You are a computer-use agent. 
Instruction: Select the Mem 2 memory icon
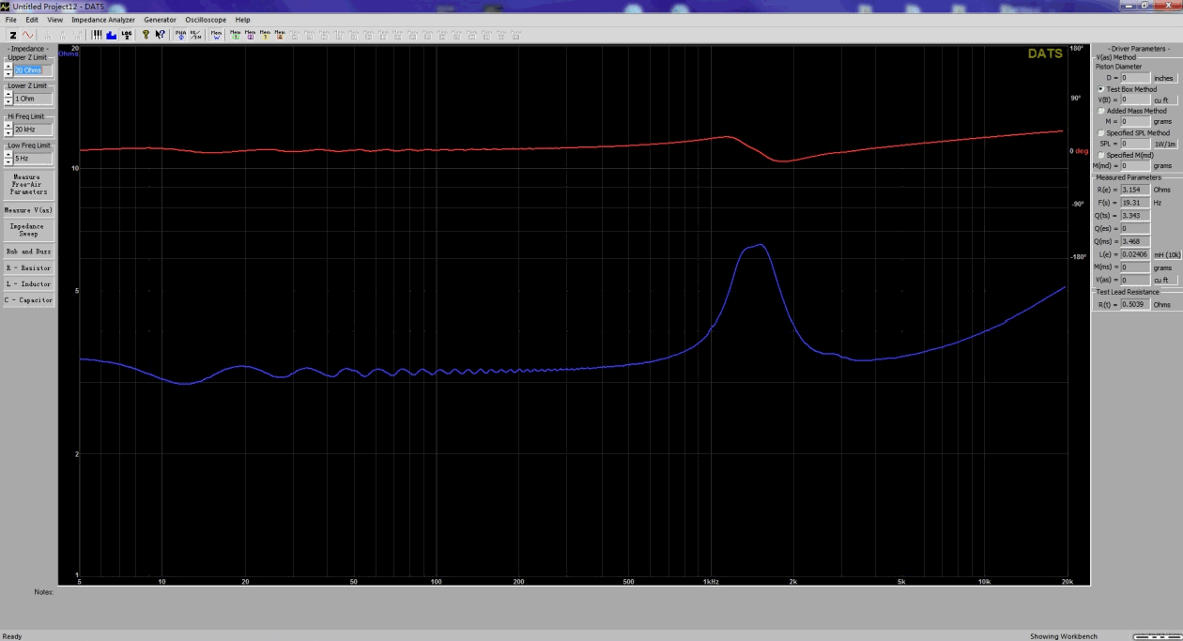pos(251,35)
